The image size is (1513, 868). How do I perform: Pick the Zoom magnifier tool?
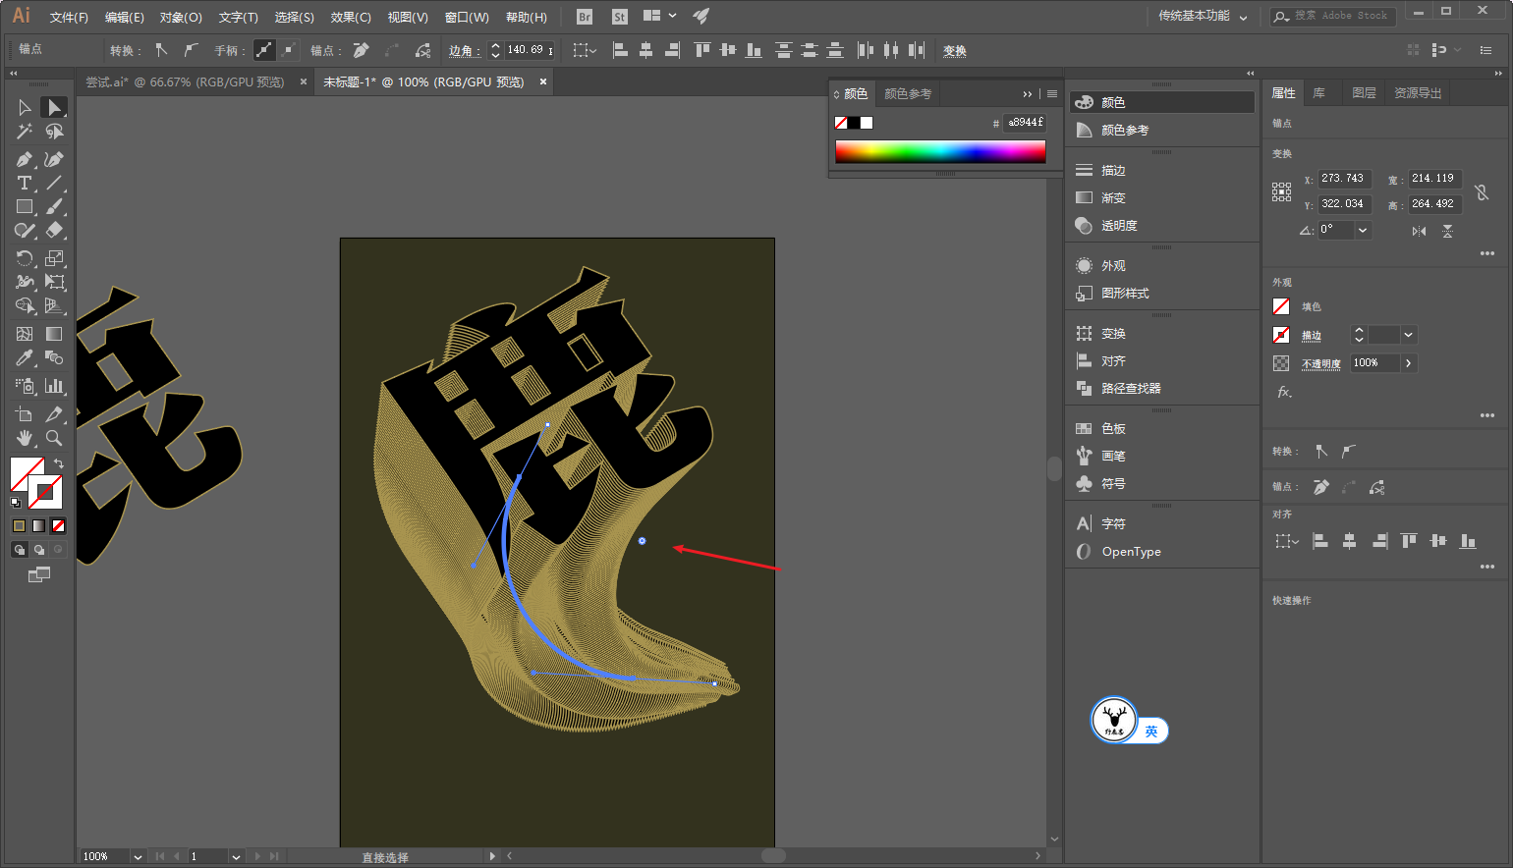(x=54, y=438)
